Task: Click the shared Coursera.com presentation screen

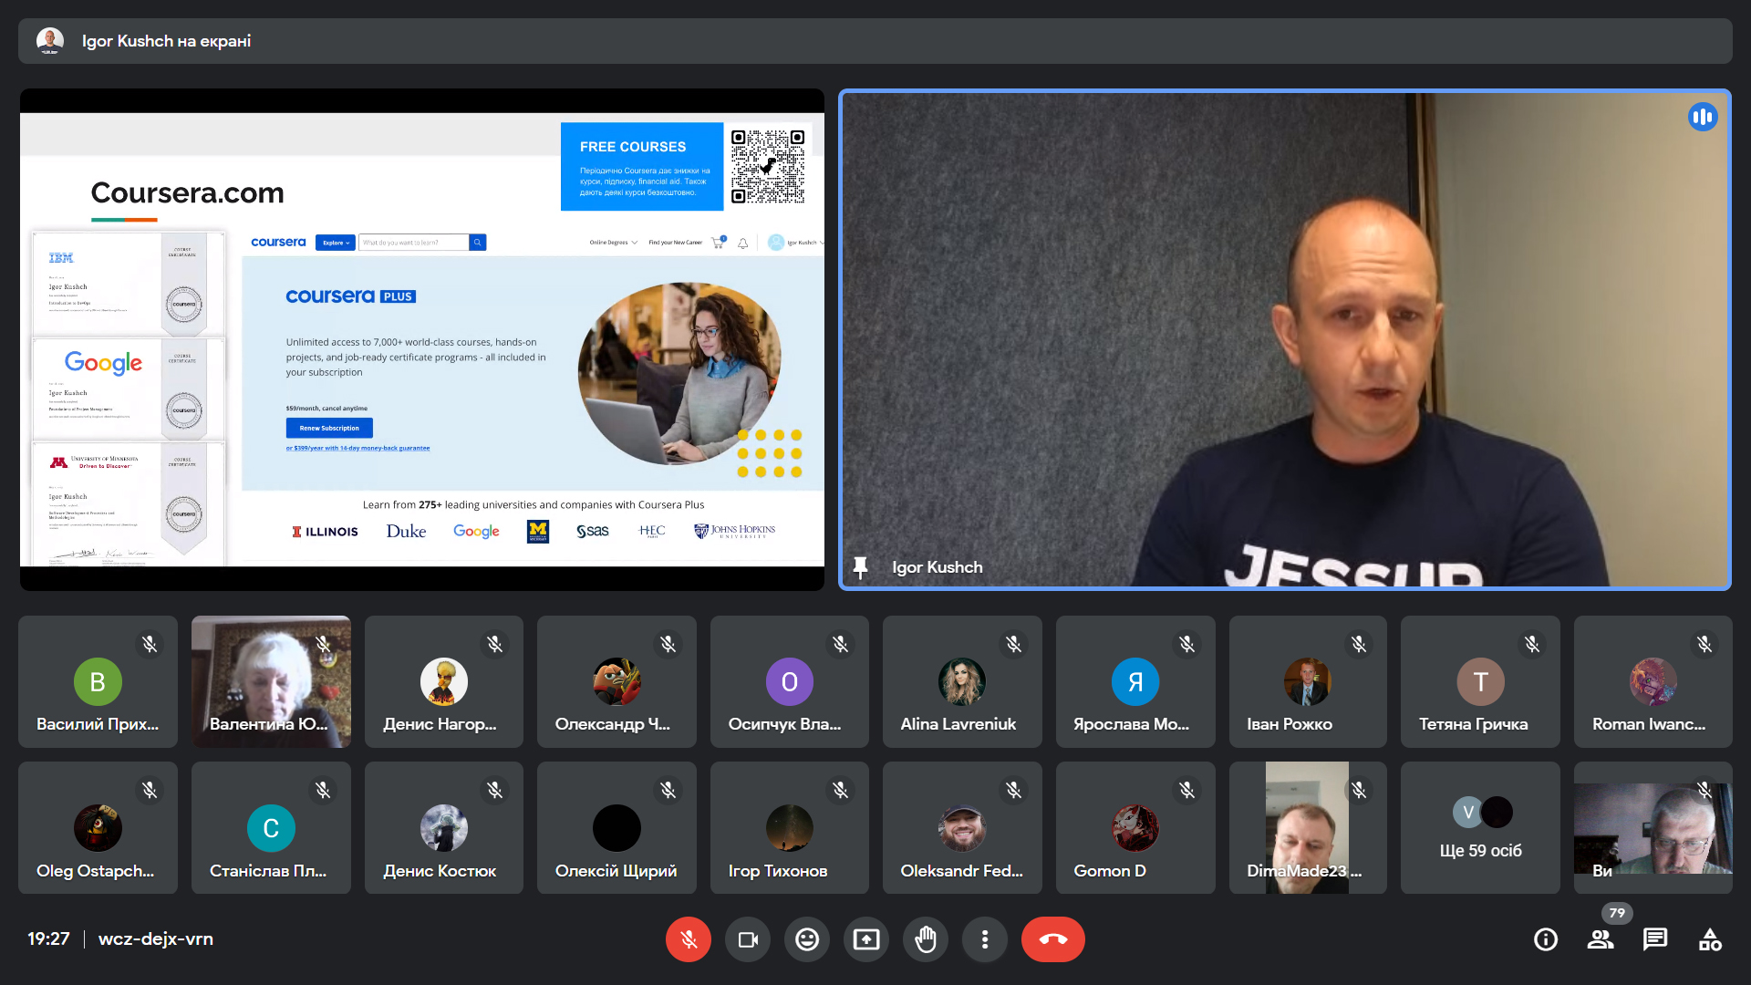Action: coord(422,339)
